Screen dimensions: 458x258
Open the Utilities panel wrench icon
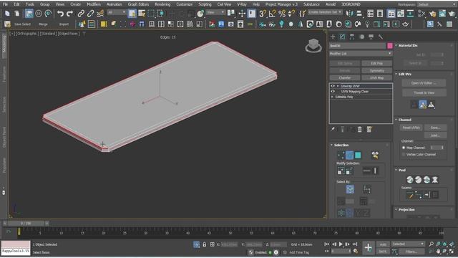click(380, 37)
